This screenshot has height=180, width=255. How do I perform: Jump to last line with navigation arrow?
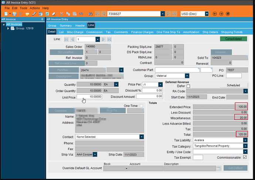click(109, 39)
